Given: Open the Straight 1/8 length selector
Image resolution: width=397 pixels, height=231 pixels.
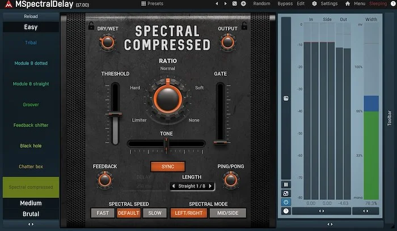Looking at the screenshot, I should point(192,186).
